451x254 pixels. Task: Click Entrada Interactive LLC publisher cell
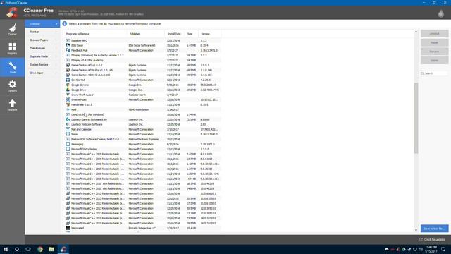142,228
